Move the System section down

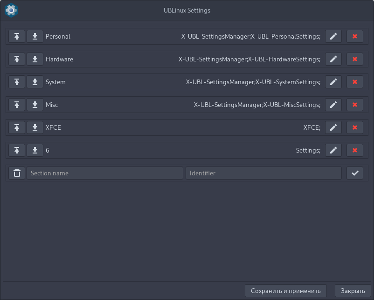coord(35,82)
